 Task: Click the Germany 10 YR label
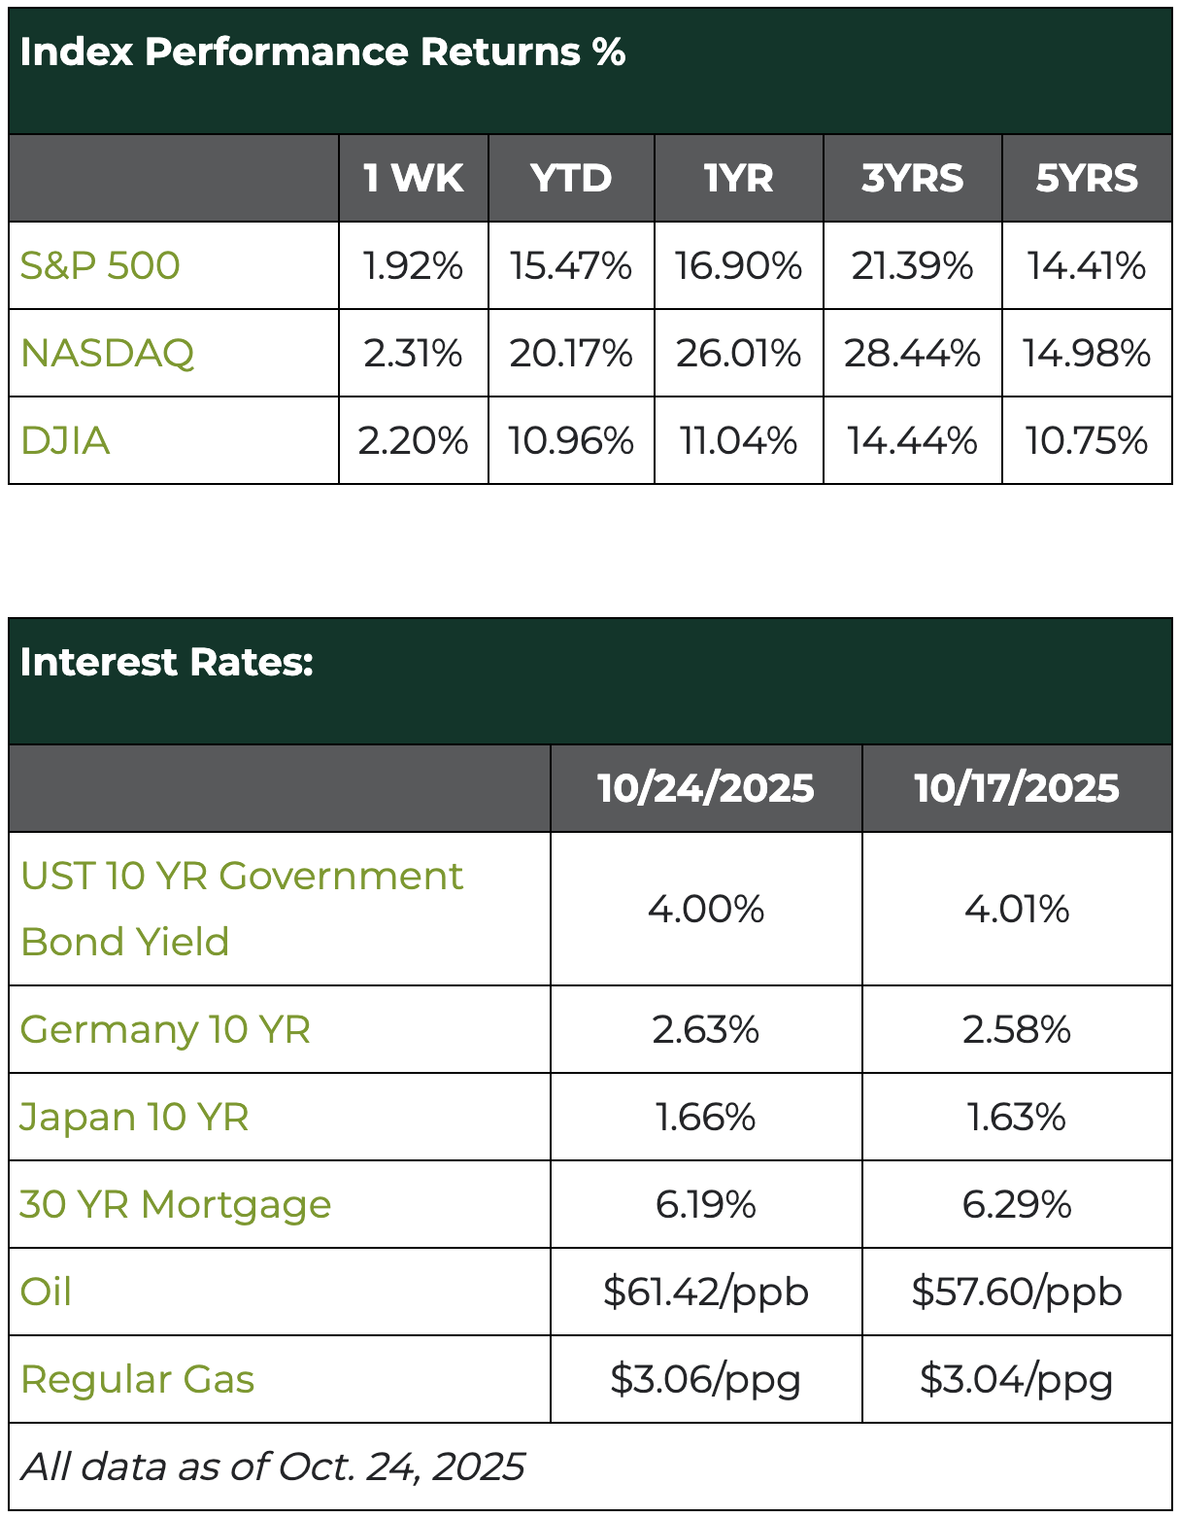click(165, 1030)
